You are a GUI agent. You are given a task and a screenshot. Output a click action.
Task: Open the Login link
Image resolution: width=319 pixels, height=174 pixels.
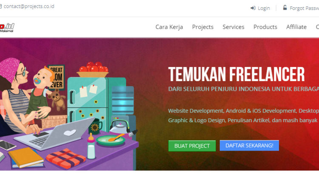pyautogui.click(x=264, y=8)
